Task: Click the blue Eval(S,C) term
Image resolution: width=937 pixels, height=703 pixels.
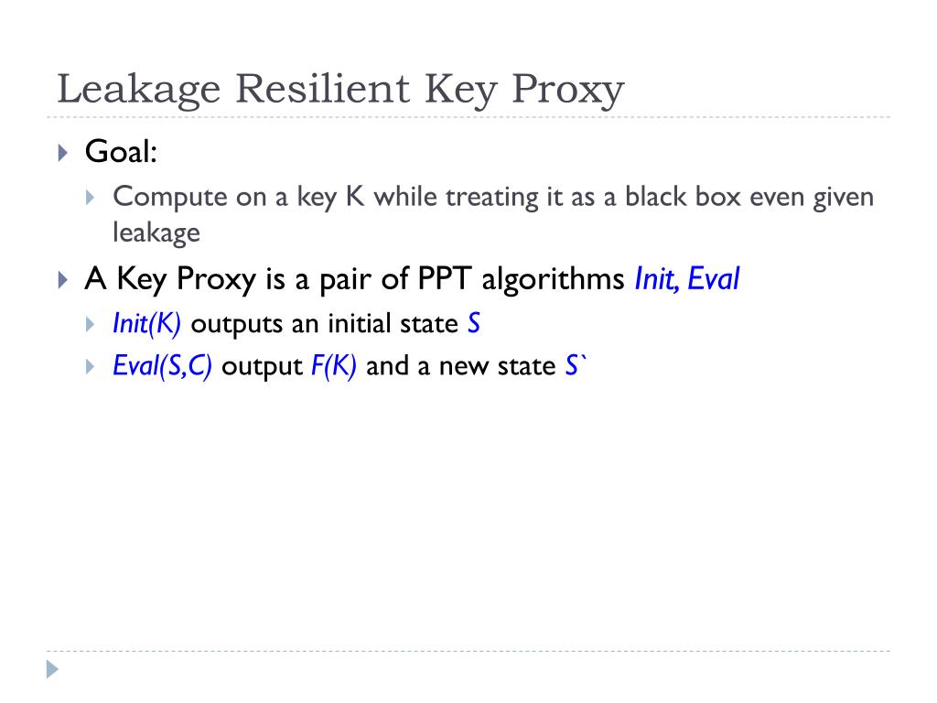Action: pos(162,366)
